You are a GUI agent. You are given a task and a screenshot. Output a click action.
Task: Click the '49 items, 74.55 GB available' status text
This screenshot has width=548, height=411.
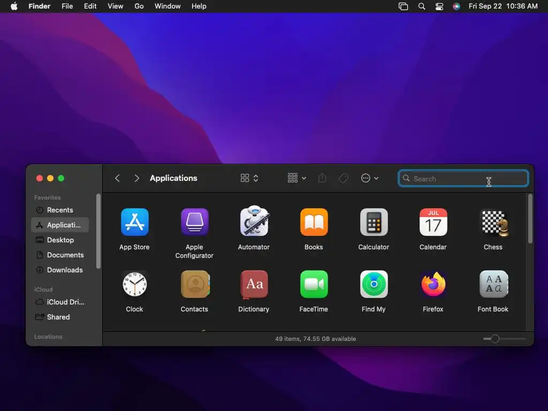[315, 339]
